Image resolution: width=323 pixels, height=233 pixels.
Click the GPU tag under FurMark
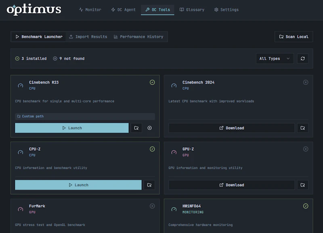(x=32, y=212)
